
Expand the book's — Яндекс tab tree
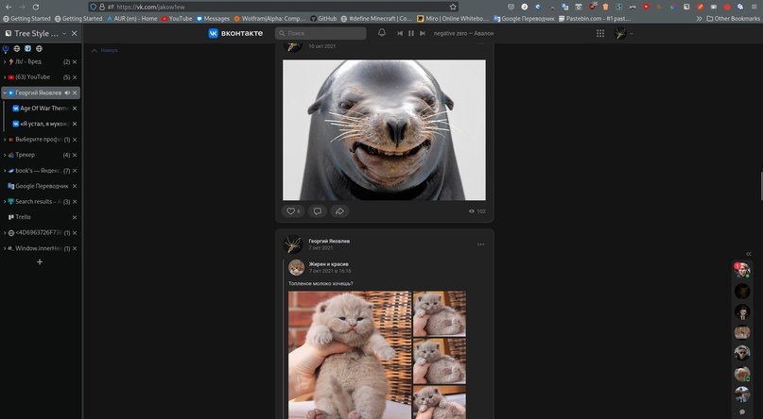(x=5, y=171)
